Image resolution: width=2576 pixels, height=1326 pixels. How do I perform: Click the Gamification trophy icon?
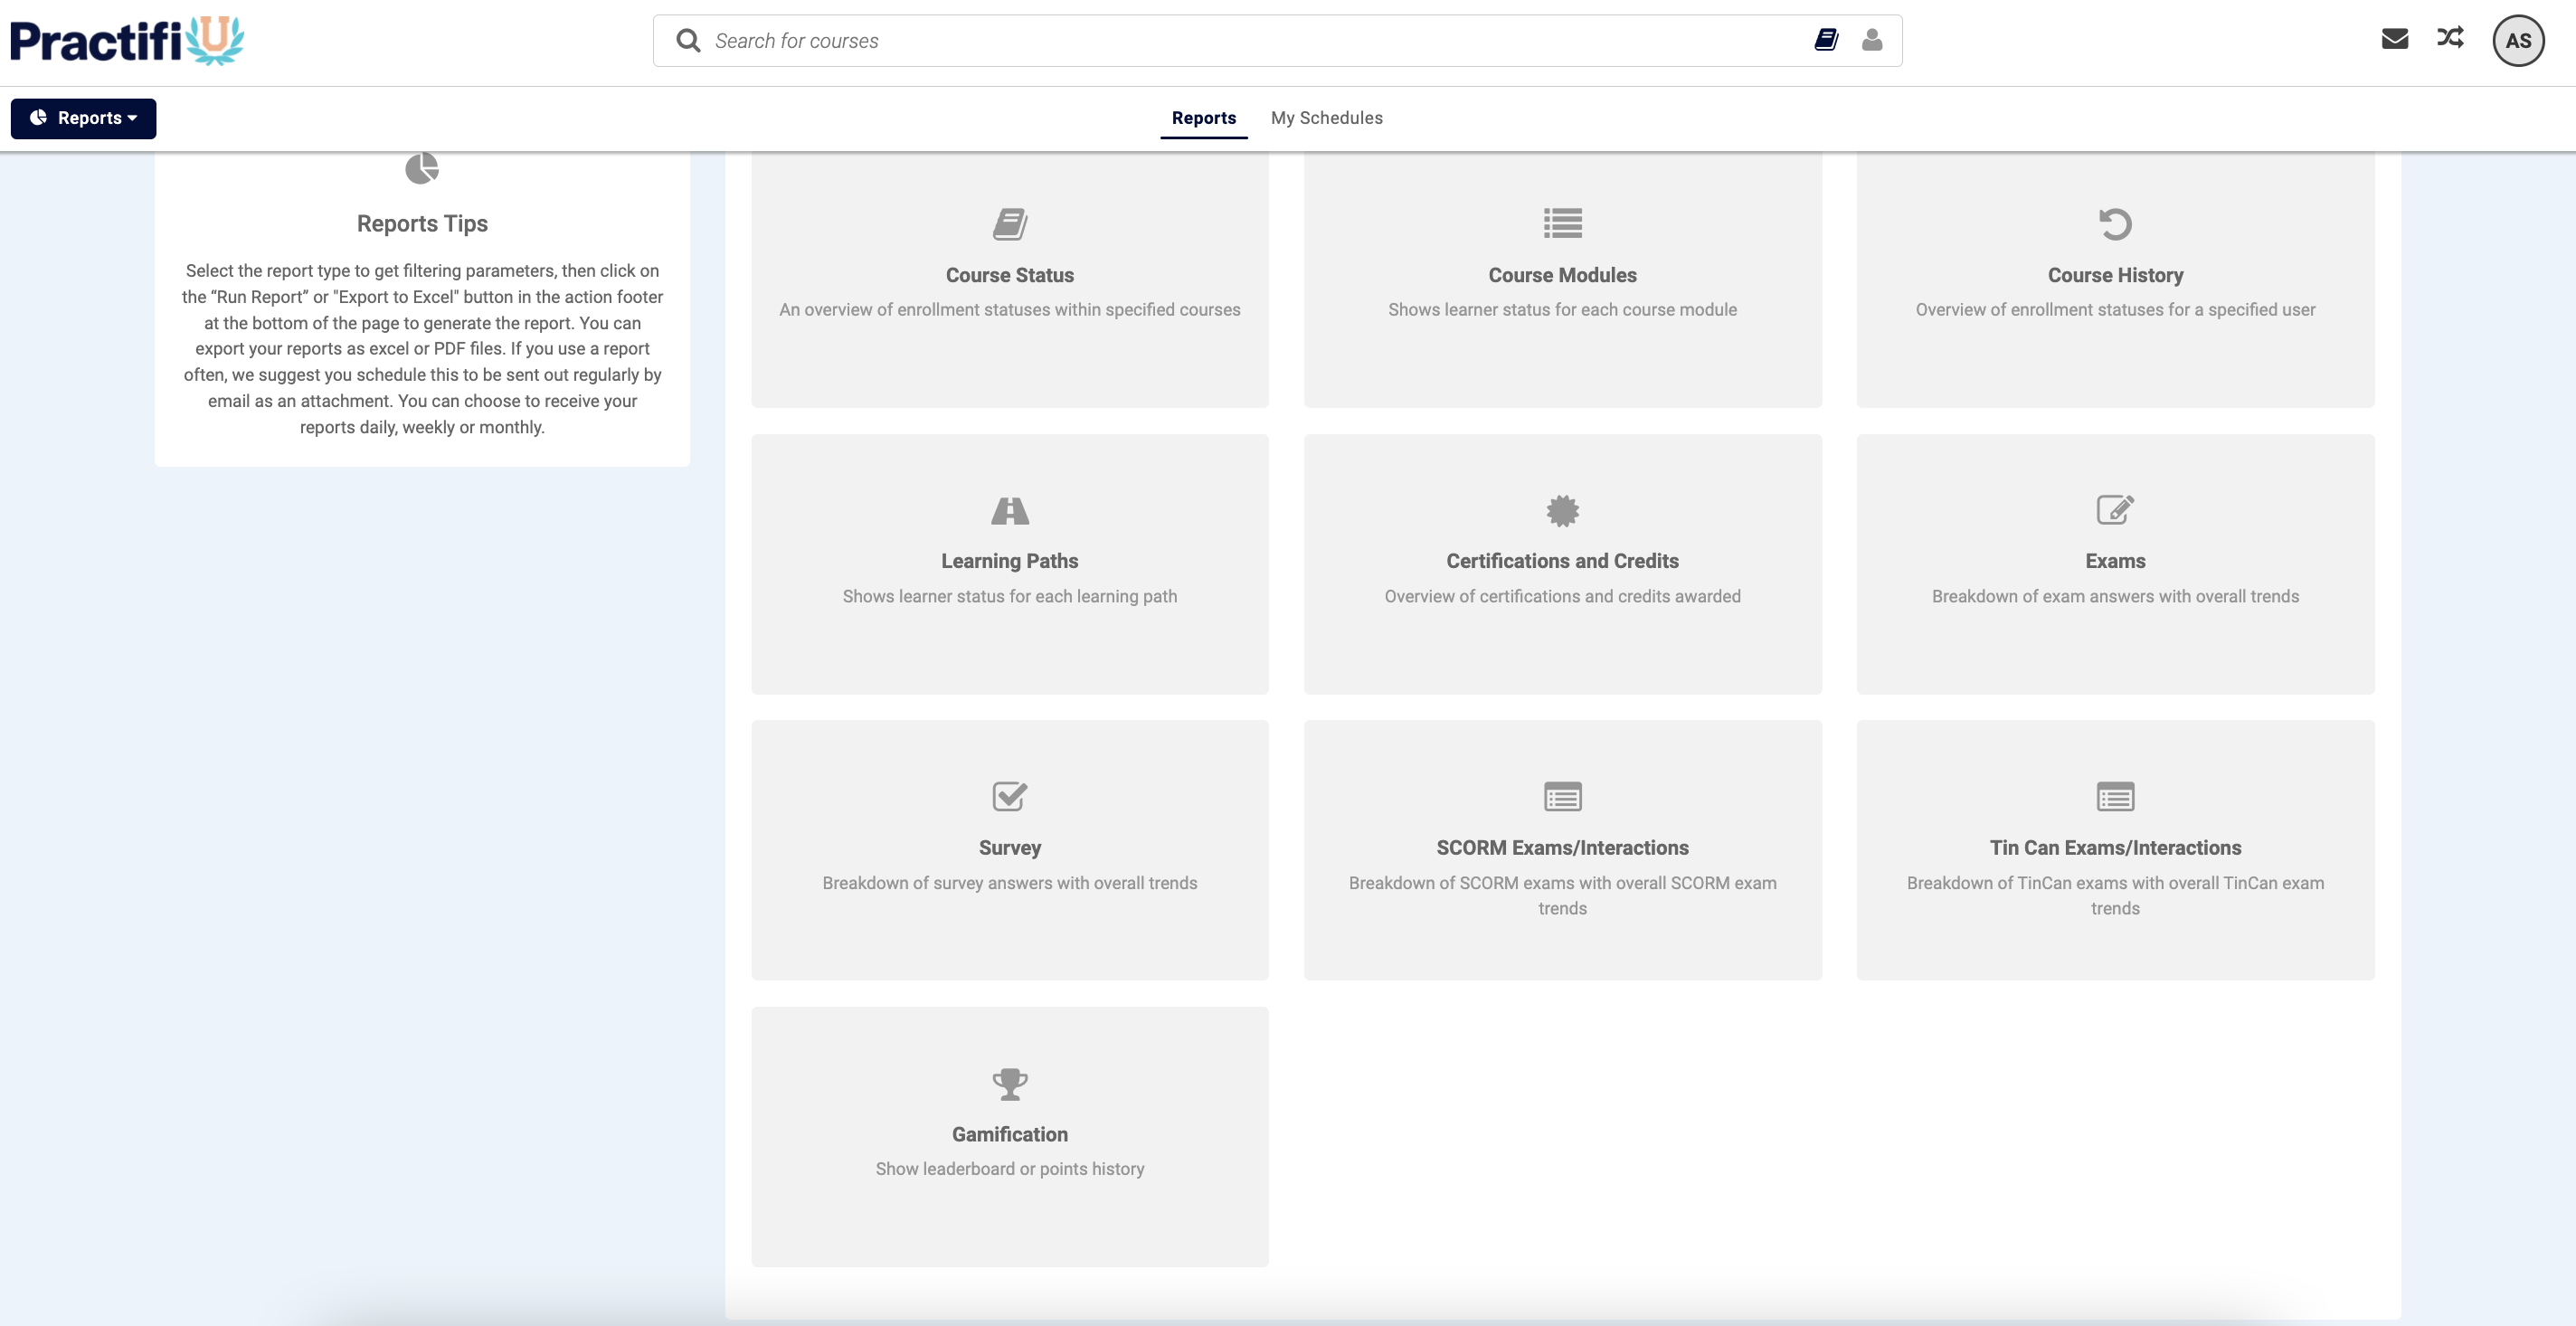[x=1010, y=1084]
